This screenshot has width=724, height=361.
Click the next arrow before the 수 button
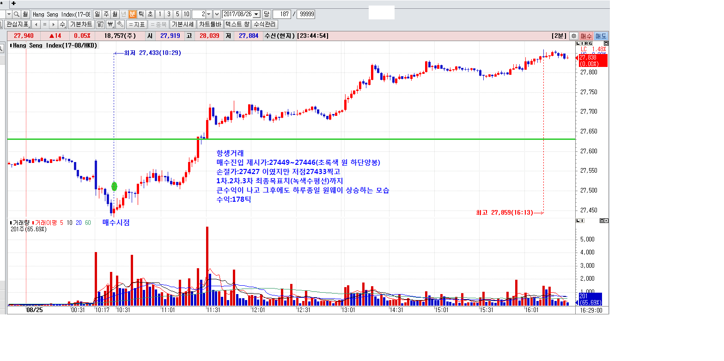point(54,24)
